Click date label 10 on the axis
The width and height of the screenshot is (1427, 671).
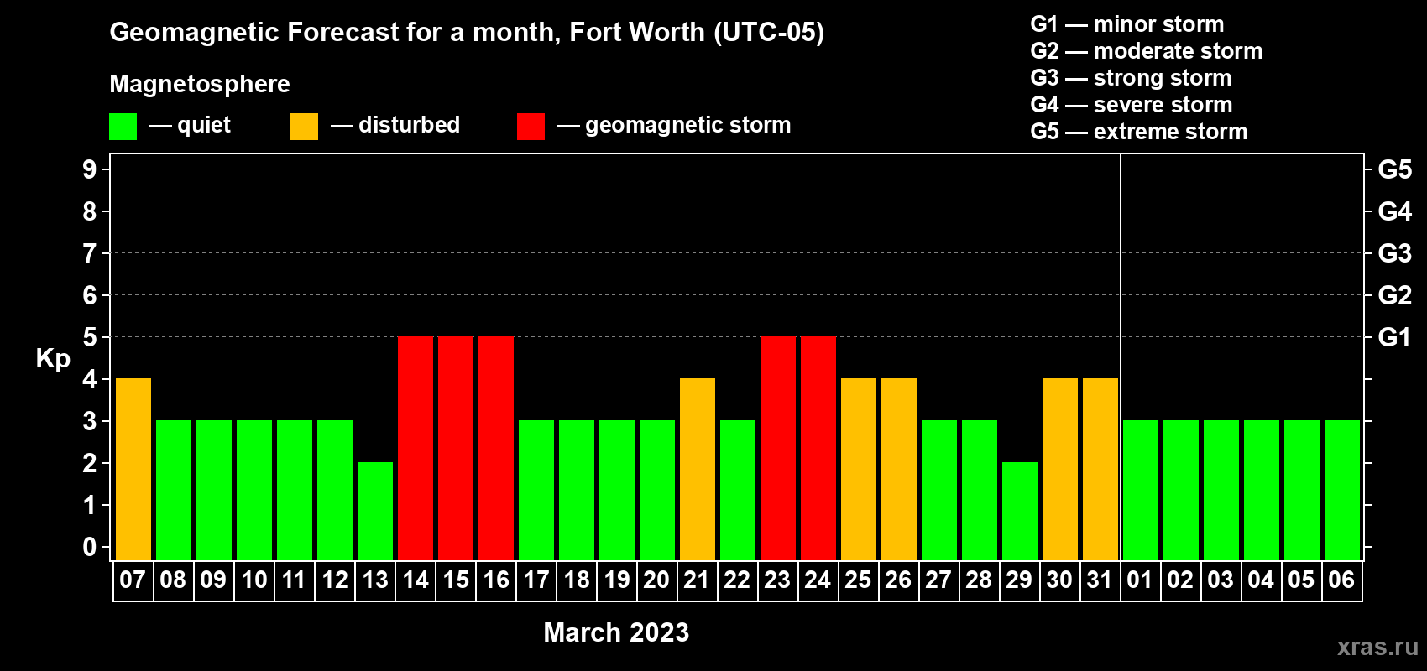pos(254,580)
